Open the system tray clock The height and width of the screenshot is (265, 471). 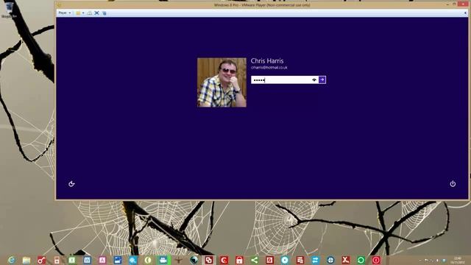[x=458, y=260]
